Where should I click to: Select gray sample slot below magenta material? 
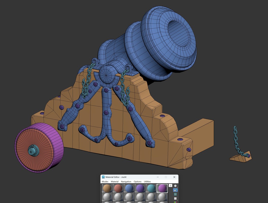(162, 197)
